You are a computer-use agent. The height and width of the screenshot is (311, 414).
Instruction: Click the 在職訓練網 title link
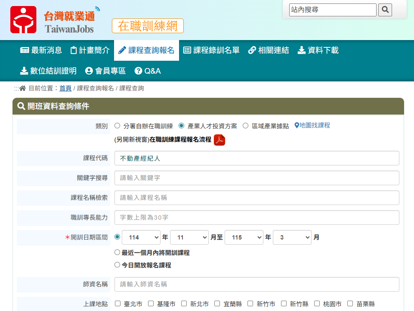pyautogui.click(x=148, y=26)
